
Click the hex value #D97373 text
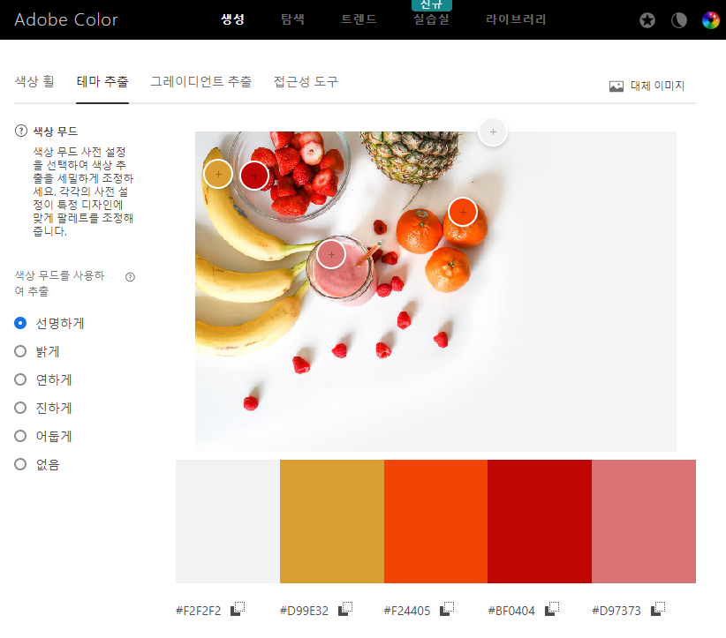tap(616, 611)
